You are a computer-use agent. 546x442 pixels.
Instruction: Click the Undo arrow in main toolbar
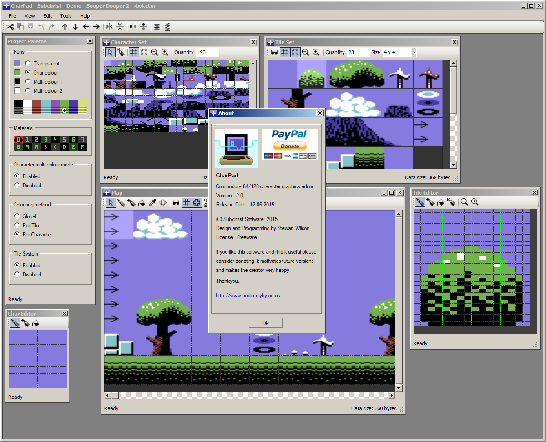click(41, 27)
